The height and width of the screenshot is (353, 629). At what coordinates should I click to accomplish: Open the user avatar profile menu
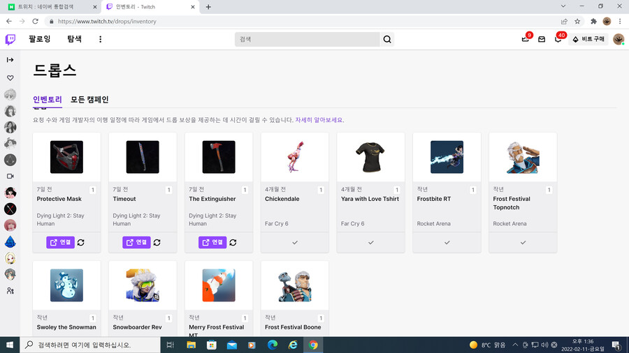pos(619,40)
